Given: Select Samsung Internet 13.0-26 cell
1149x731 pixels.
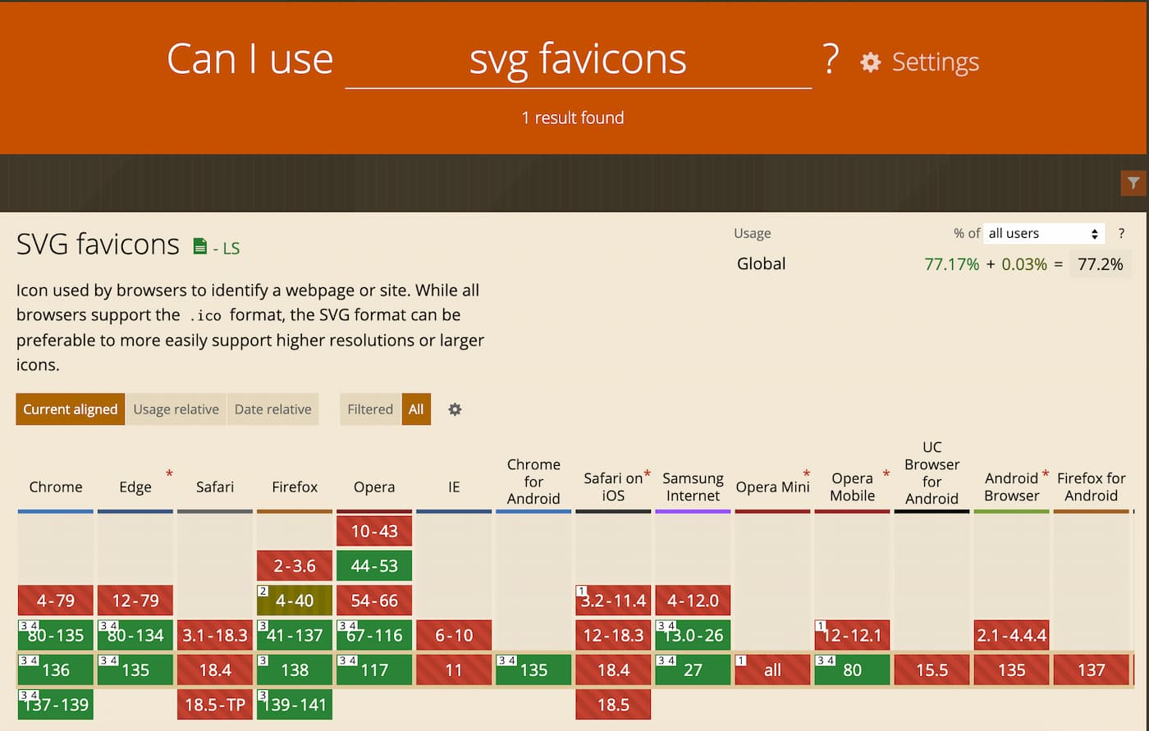Looking at the screenshot, I should click(693, 635).
